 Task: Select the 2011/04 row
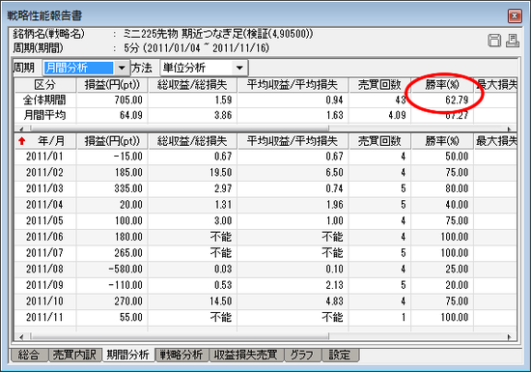tap(265, 205)
